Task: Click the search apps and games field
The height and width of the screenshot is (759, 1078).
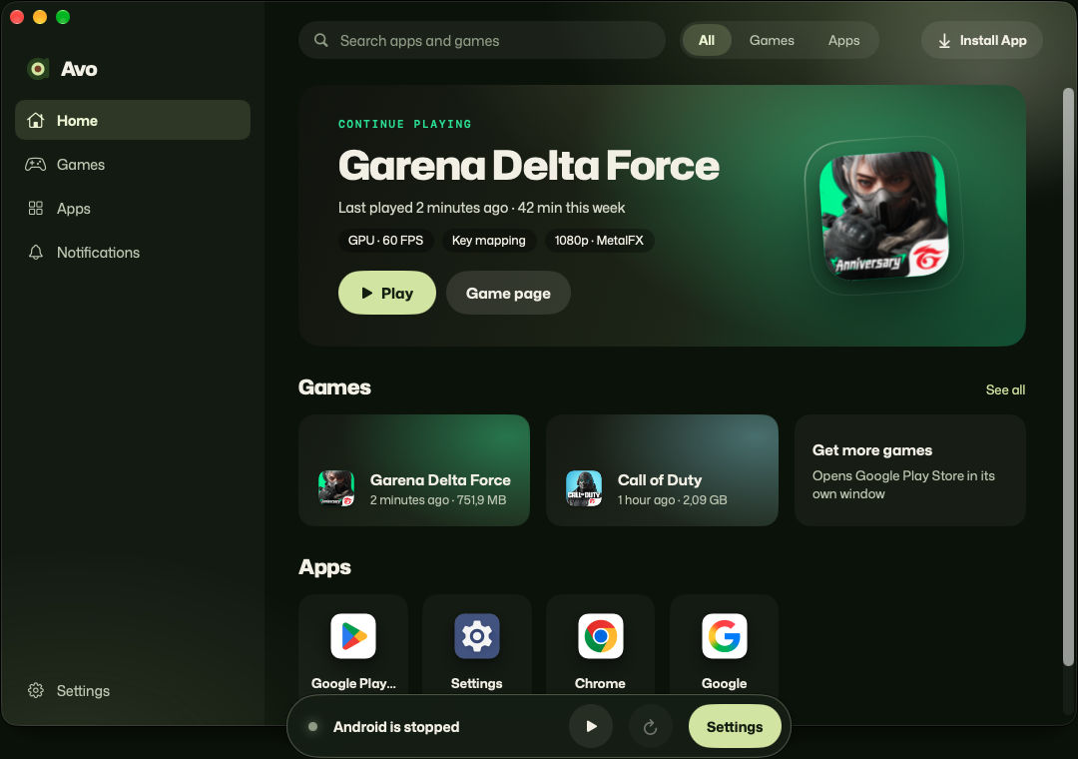Action: coord(482,41)
